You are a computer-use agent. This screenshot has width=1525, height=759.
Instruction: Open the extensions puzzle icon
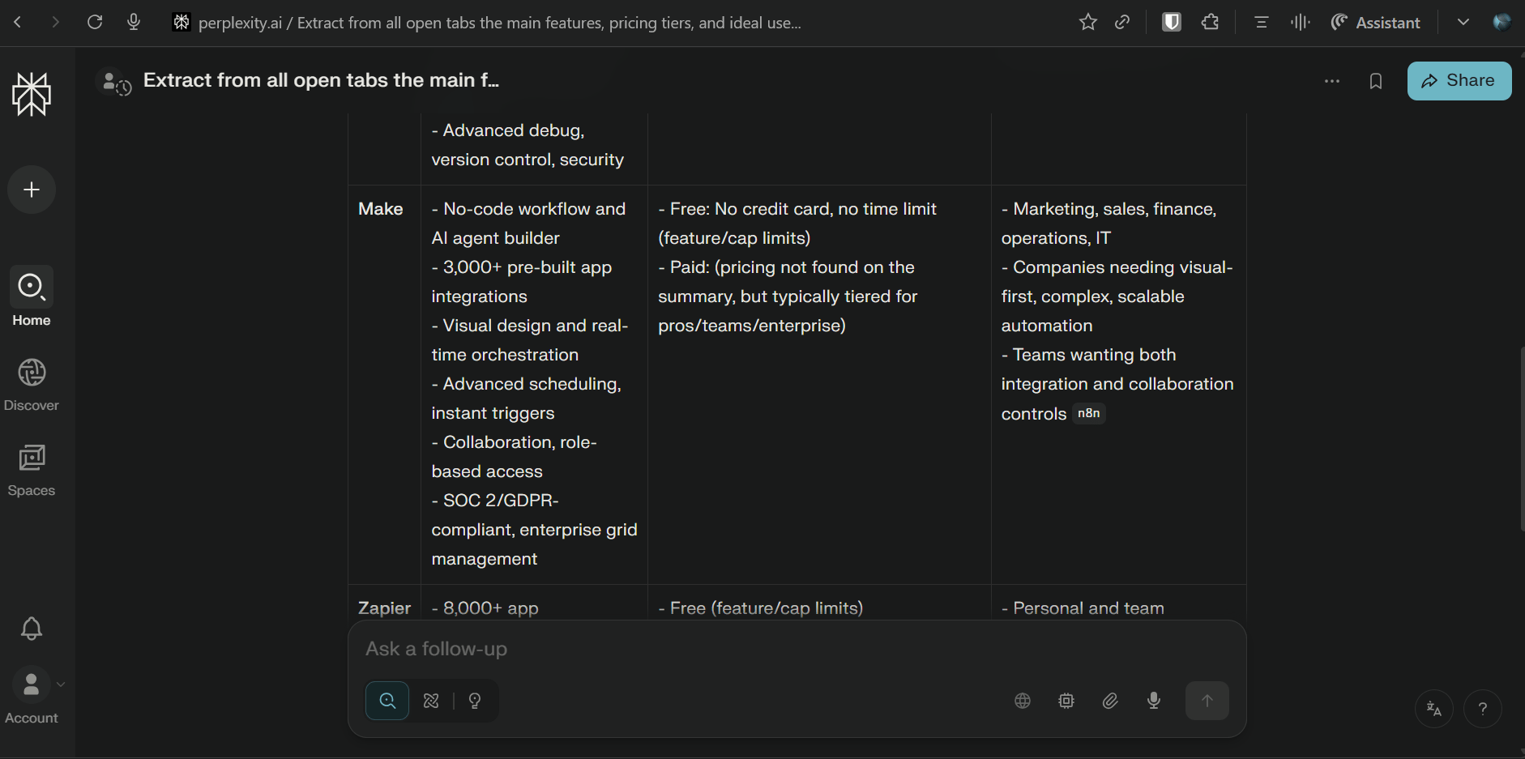coord(1211,23)
